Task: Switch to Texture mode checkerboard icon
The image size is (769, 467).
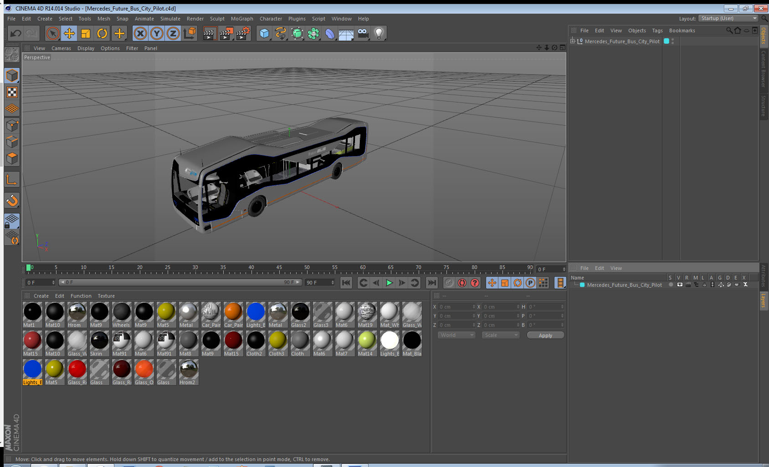Action: pos(12,92)
